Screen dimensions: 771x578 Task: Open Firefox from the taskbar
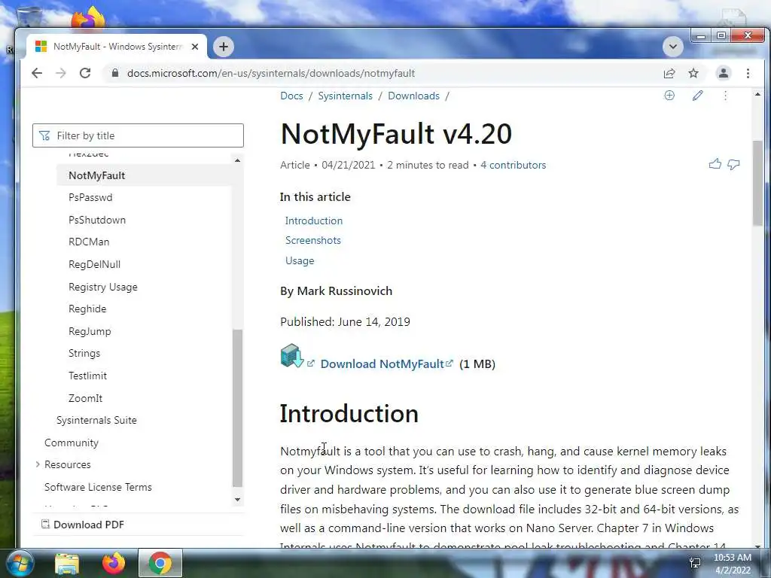[x=114, y=563]
